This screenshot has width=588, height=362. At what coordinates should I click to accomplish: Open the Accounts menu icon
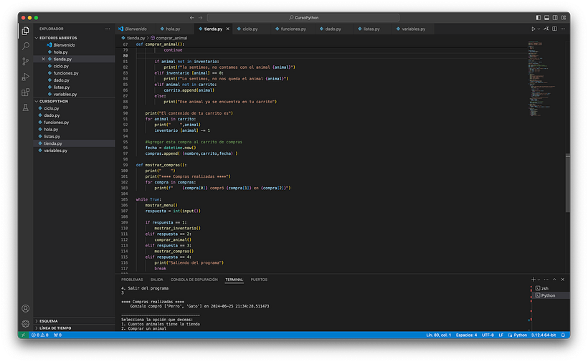(x=26, y=308)
